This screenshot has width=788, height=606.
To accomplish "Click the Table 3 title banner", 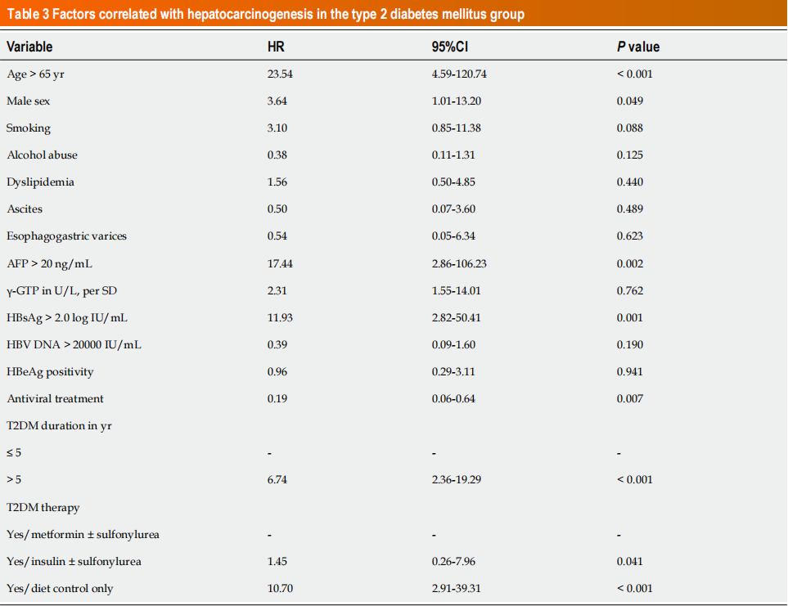I will [x=266, y=15].
